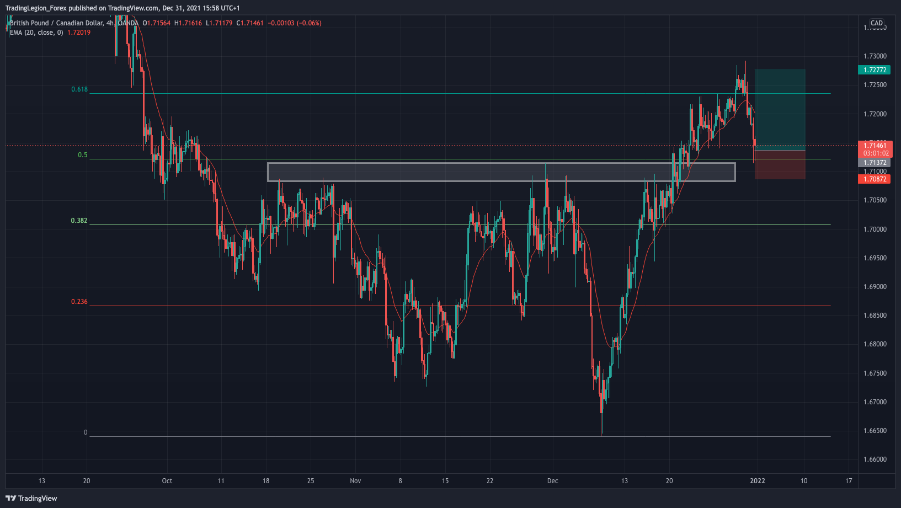The image size is (901, 508).
Task: Select the red stop zone of the long position
Action: point(780,164)
